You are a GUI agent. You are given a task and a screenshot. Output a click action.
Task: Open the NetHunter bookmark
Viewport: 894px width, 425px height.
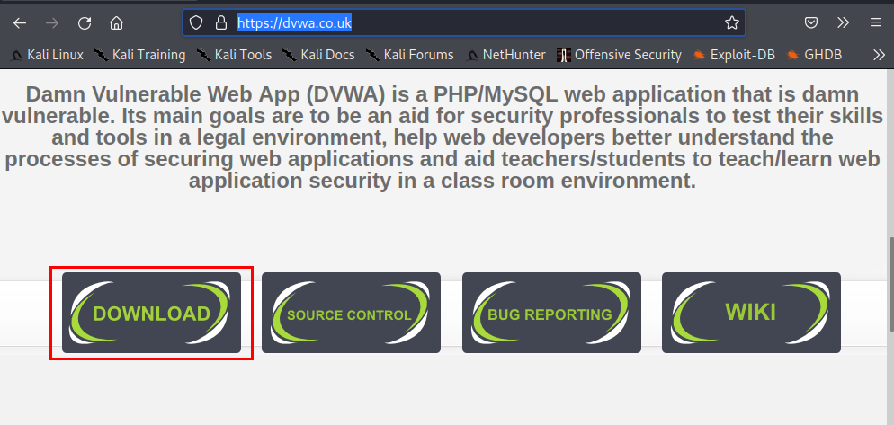(x=505, y=55)
